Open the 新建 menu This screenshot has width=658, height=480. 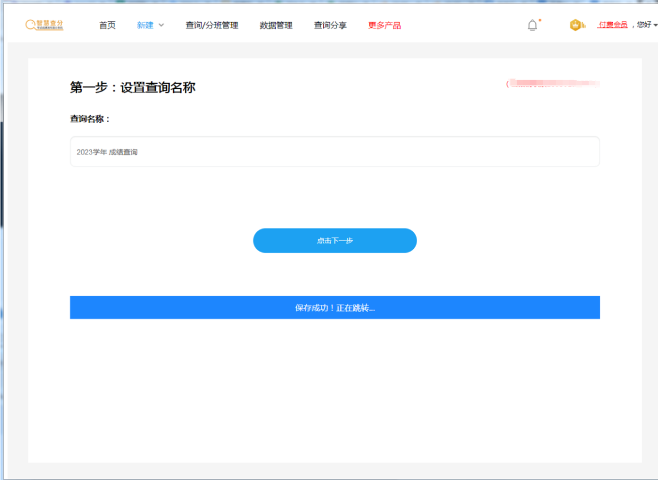[x=145, y=25]
